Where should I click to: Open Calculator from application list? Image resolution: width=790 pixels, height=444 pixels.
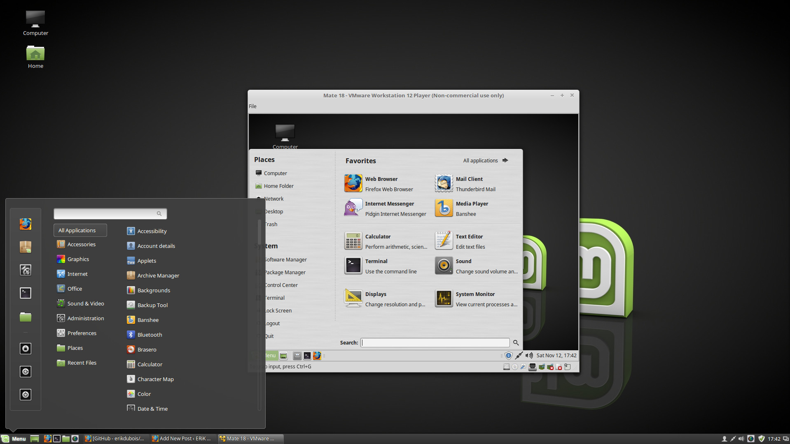(144, 364)
